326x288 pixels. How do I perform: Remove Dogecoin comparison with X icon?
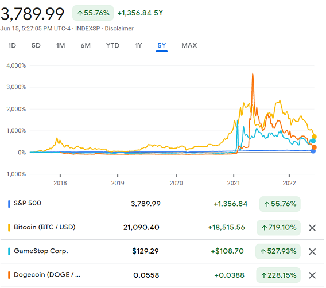(312, 275)
